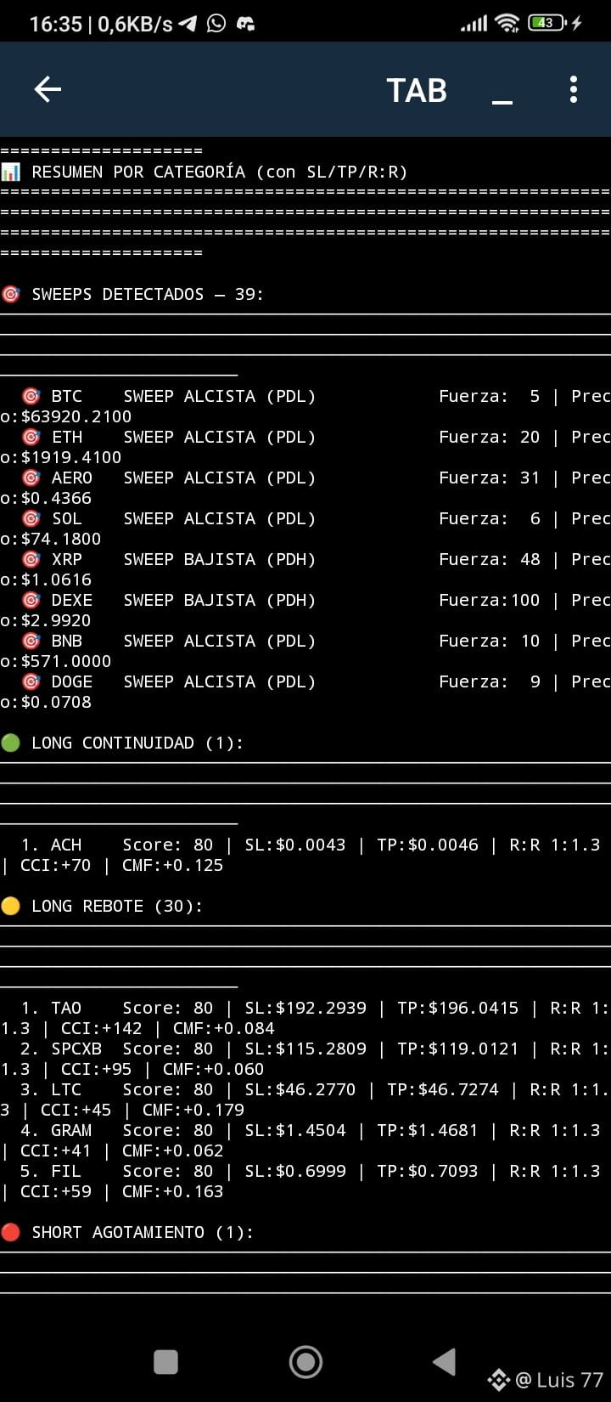Tap the minimize underscore icon in header
The image size is (611, 1402).
point(502,103)
